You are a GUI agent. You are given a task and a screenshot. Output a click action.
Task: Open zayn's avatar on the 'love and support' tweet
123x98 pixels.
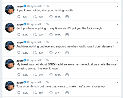[x=10, y=46]
